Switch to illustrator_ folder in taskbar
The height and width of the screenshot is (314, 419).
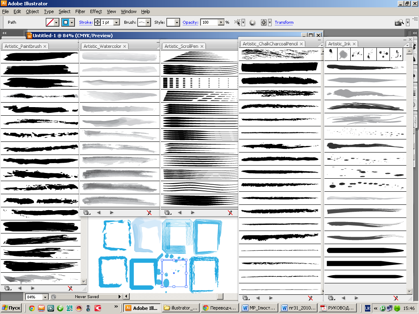pyautogui.click(x=180, y=308)
